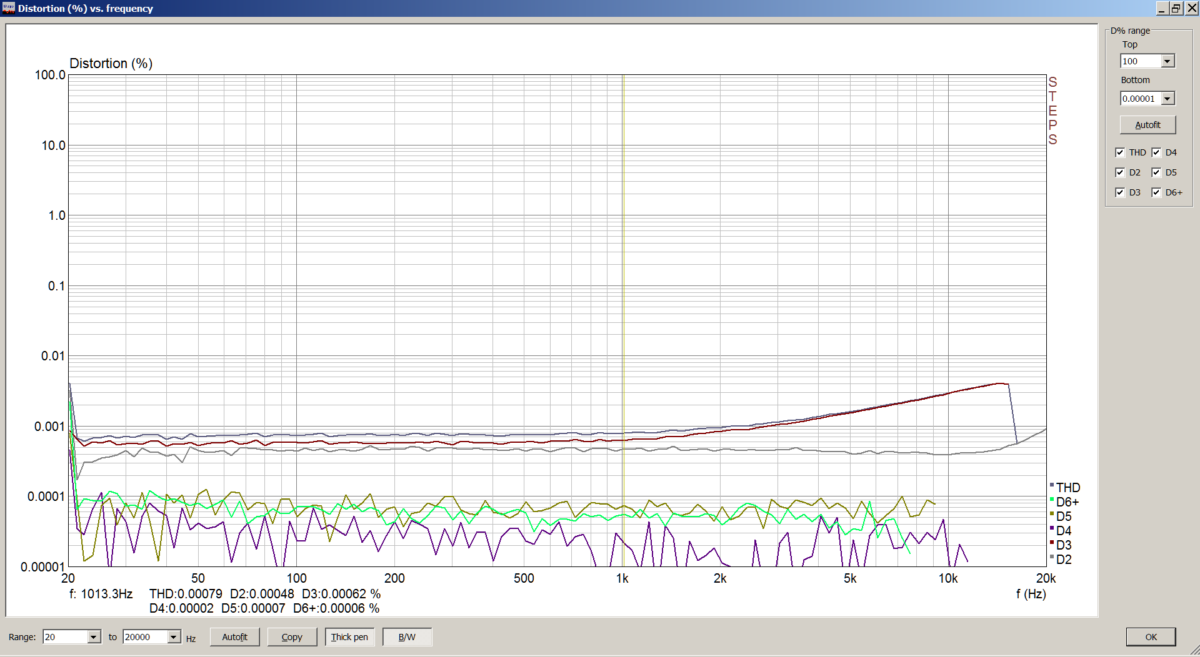Click the D4 legend entry
Viewport: 1200px width, 657px height.
[x=1061, y=531]
